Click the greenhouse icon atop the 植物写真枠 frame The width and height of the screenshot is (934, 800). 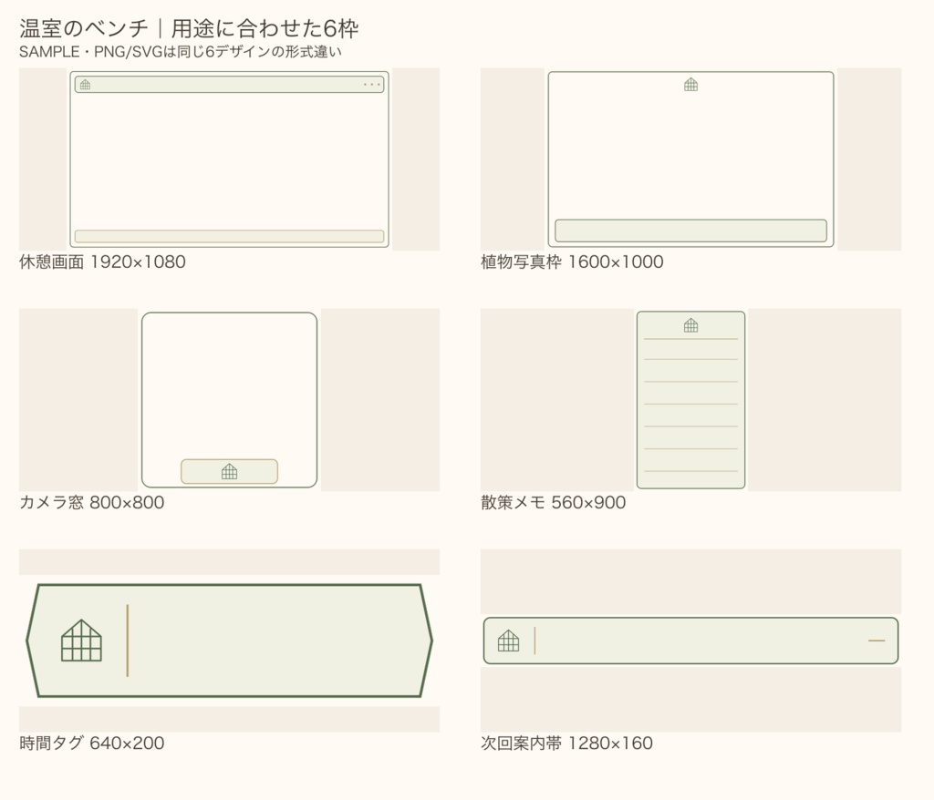(x=691, y=85)
